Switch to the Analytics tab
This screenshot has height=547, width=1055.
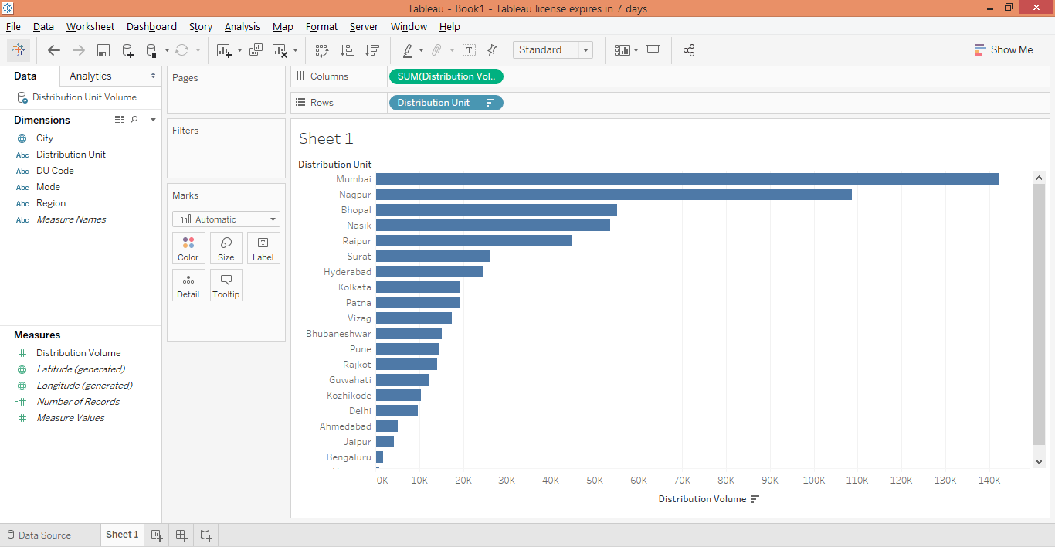90,76
